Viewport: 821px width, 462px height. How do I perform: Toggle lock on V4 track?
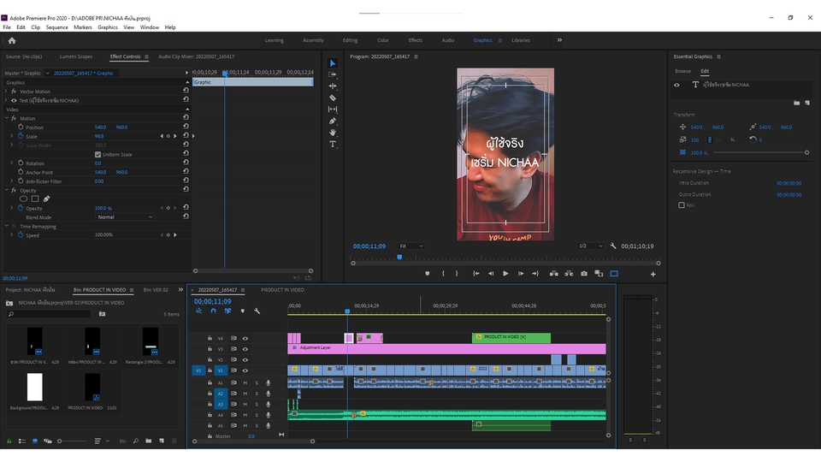pyautogui.click(x=210, y=339)
